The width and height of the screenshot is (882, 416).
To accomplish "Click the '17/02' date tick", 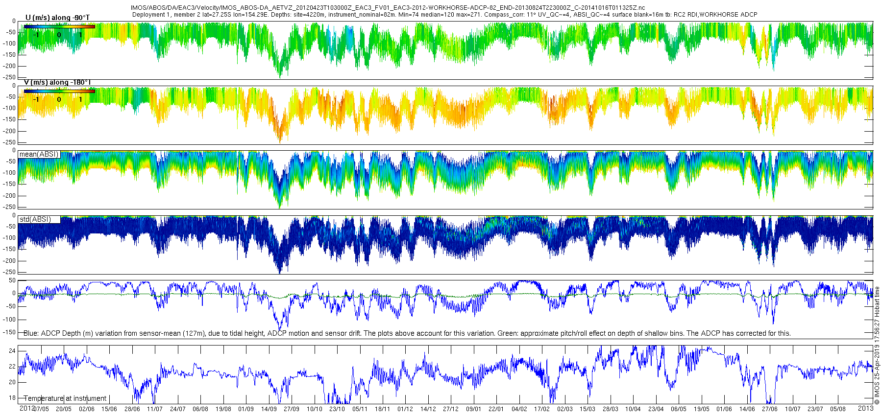I will pos(542,409).
